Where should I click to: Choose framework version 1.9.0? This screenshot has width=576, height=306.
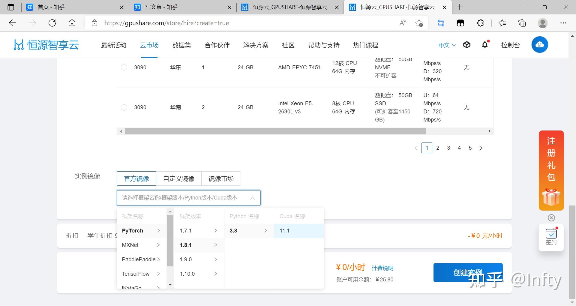[x=199, y=259]
